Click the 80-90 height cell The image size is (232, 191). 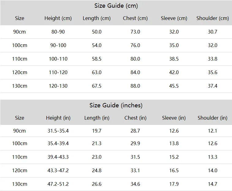point(58,32)
